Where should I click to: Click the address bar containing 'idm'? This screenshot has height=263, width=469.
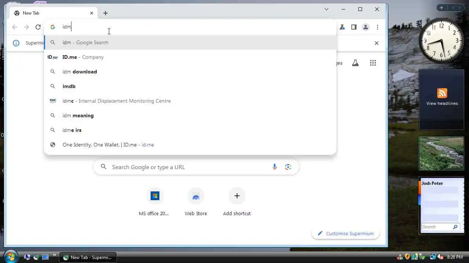coord(190,27)
